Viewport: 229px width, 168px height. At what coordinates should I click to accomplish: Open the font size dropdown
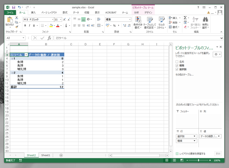[60, 19]
